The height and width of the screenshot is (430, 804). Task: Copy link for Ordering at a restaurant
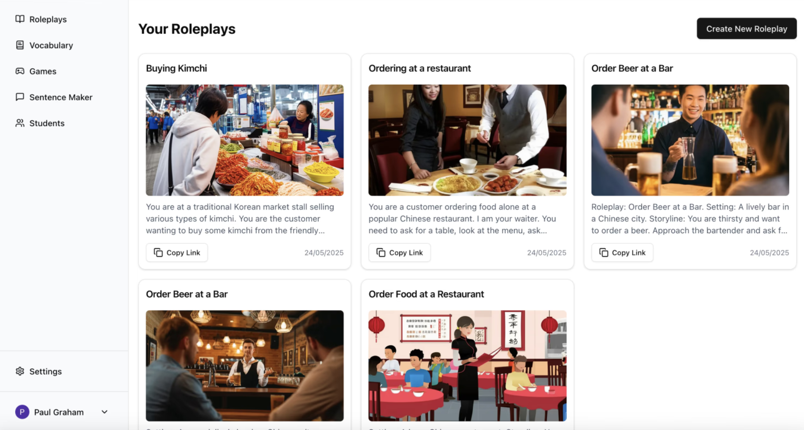tap(399, 252)
